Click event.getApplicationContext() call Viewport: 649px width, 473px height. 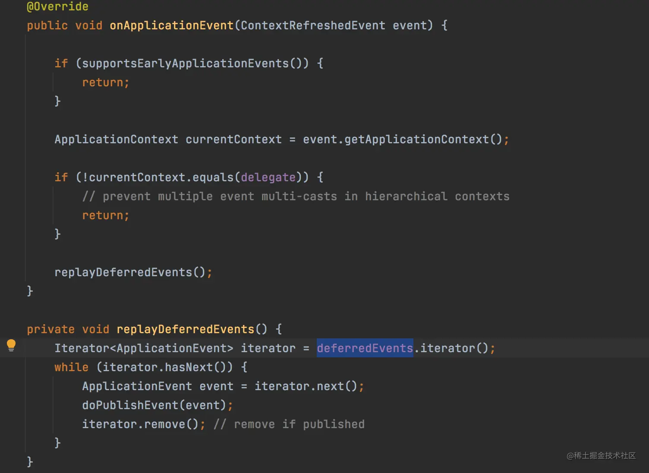[403, 139]
